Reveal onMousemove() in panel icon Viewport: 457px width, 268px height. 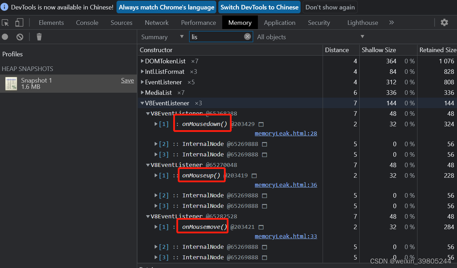point(261,227)
